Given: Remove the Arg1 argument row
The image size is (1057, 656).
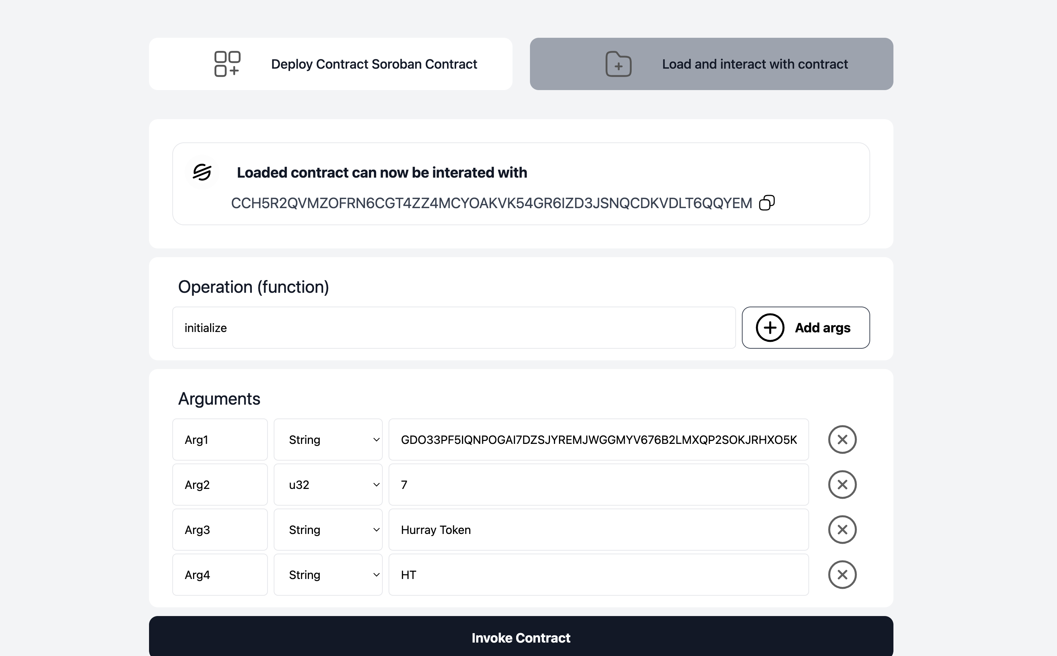Looking at the screenshot, I should [842, 440].
